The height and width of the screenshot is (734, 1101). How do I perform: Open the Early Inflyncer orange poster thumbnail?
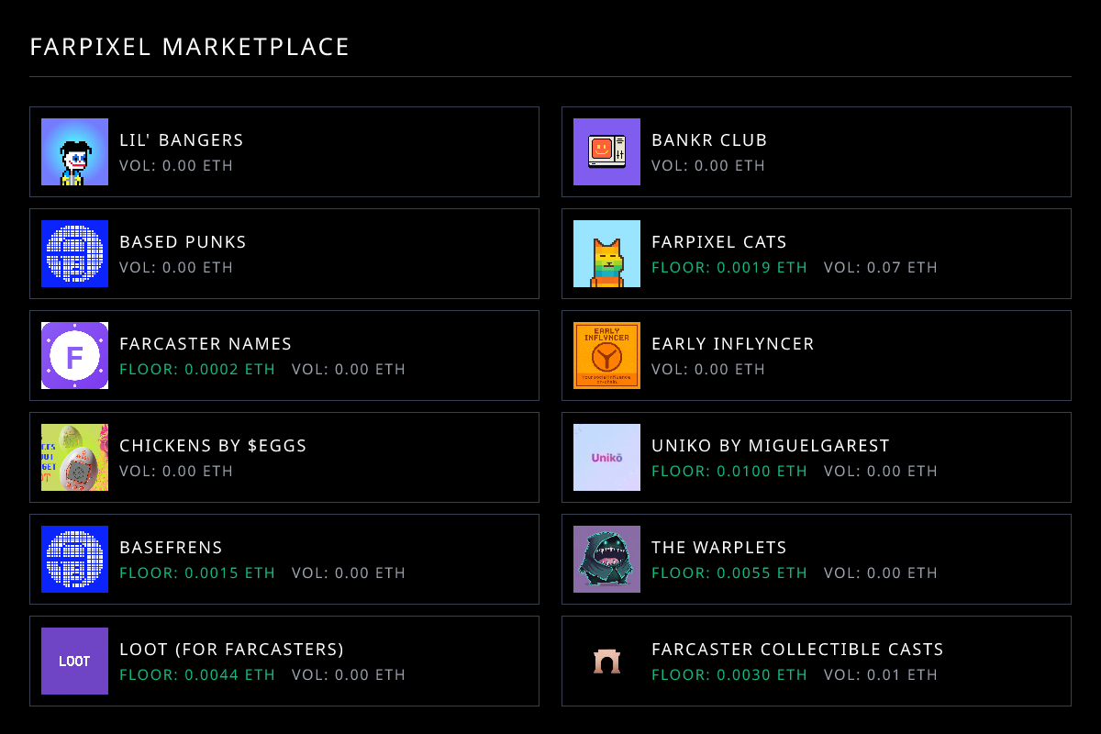coord(606,356)
